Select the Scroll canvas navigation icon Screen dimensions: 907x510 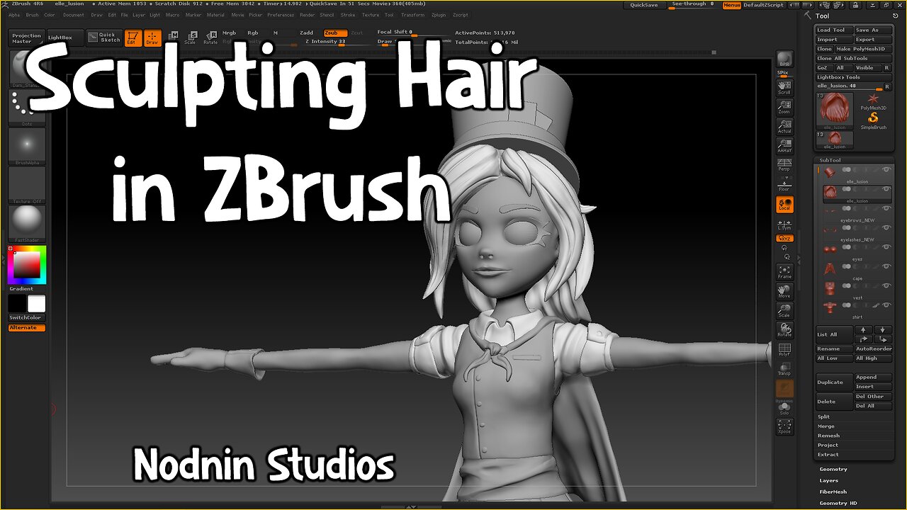pyautogui.click(x=784, y=87)
